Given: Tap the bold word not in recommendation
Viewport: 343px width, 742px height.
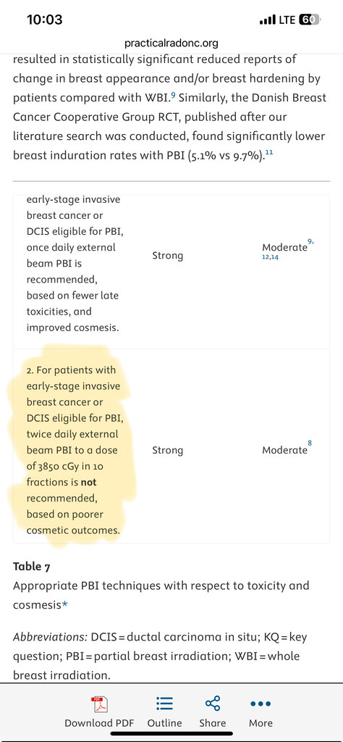Looking at the screenshot, I should pyautogui.click(x=89, y=482).
